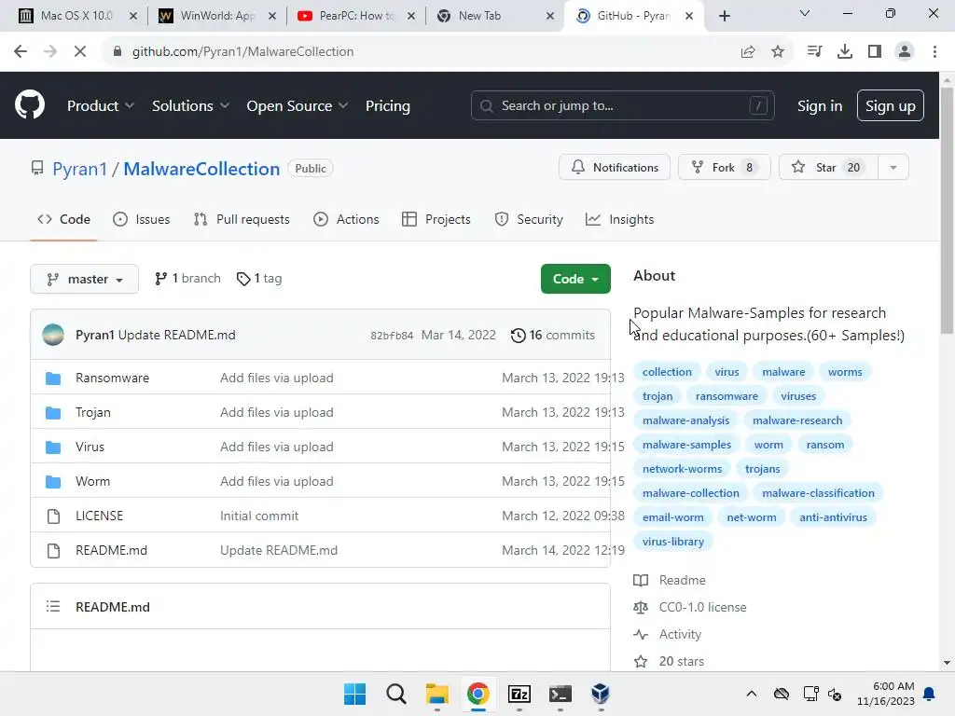Switch to the Issues tab
Viewport: 955px width, 716px height.
click(x=142, y=219)
